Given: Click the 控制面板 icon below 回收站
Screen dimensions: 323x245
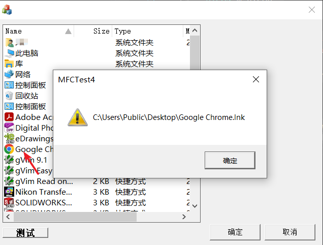Looking at the screenshot, I should 9,106.
